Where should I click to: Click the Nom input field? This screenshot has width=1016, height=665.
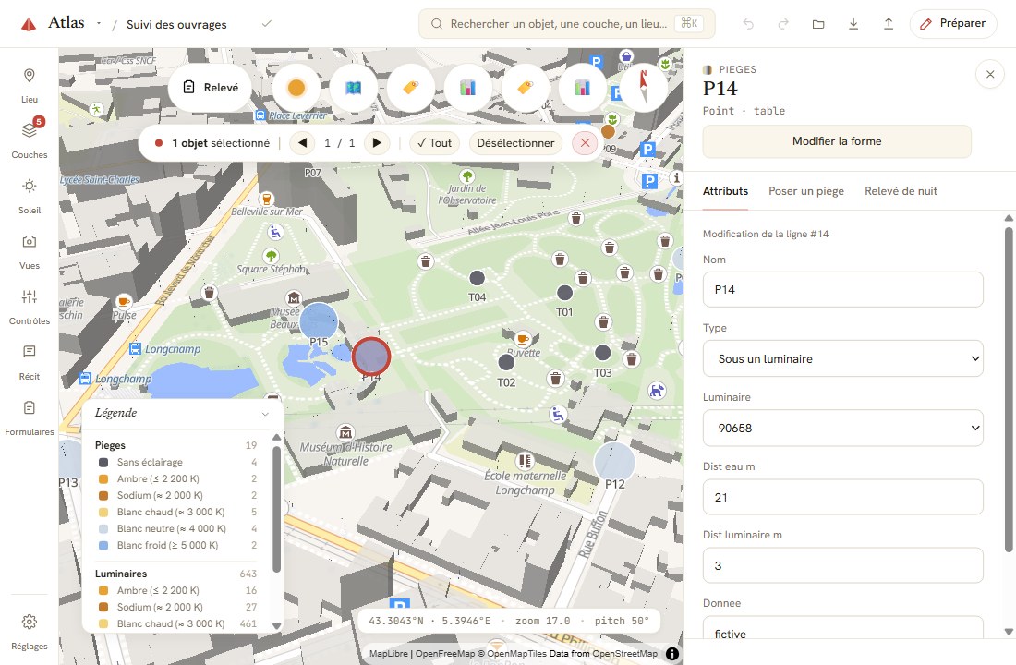click(x=843, y=290)
